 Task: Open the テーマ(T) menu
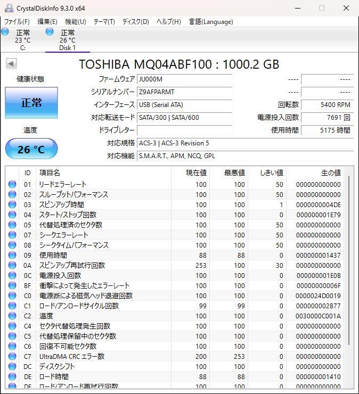pyautogui.click(x=104, y=22)
